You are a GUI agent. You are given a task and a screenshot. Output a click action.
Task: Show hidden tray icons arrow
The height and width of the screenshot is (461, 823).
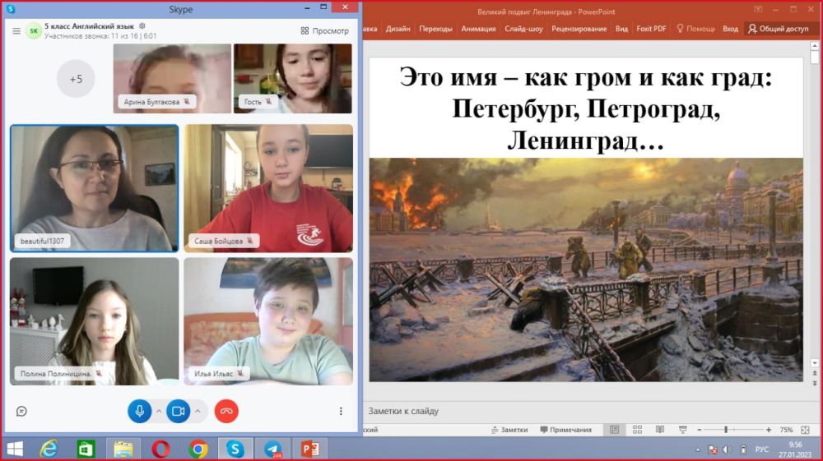click(x=698, y=449)
